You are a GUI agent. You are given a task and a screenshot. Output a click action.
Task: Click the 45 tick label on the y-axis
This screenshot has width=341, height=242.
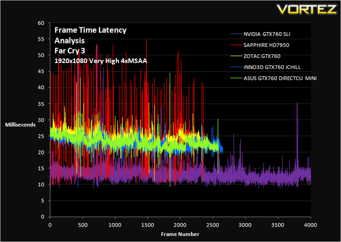[41, 71]
